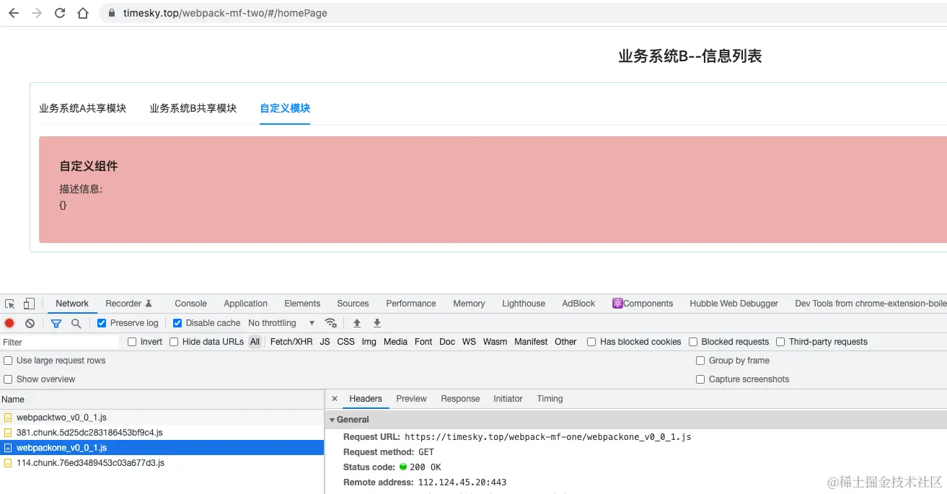
Task: Filter requests by Doc type
Action: (447, 342)
